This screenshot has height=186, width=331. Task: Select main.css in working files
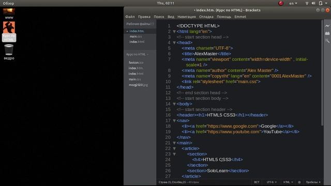pyautogui.click(x=136, y=37)
